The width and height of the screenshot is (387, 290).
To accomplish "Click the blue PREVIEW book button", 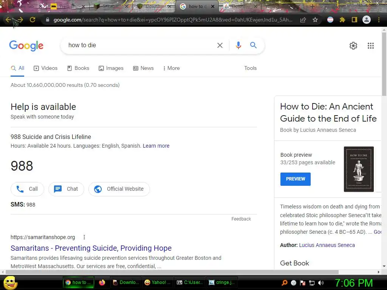I will [295, 179].
